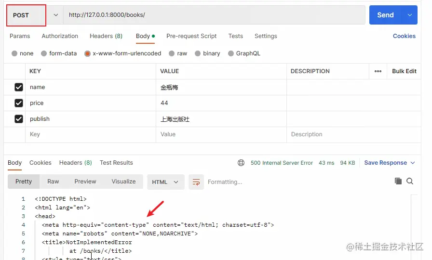This screenshot has height=260, width=432.
Task: Uncheck the price parameter checkbox
Action: (19, 103)
